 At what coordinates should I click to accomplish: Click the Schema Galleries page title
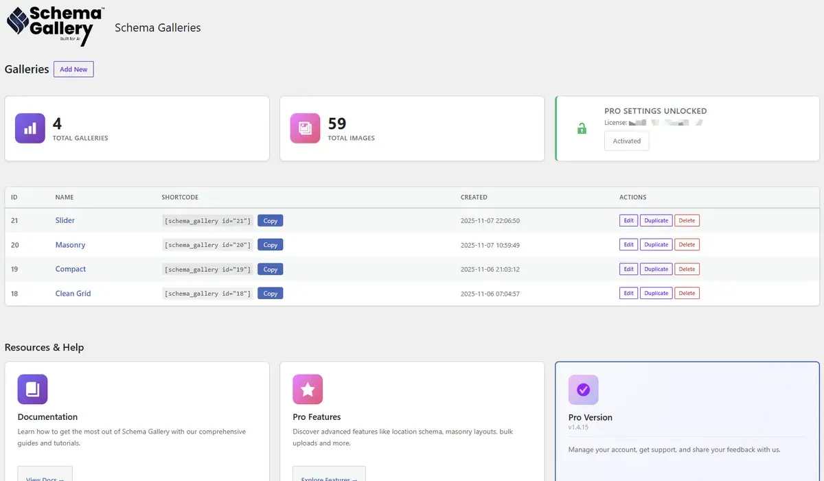pos(157,28)
